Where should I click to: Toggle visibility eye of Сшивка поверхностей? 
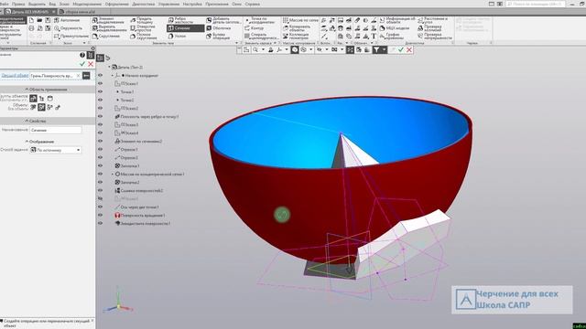[x=100, y=190]
